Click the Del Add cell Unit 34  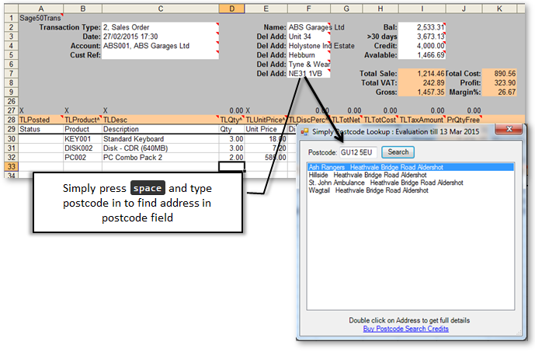click(x=309, y=37)
